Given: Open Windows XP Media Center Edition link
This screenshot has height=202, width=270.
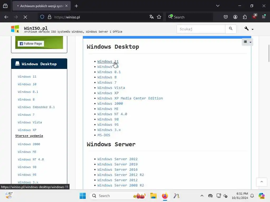Looking at the screenshot, I should (130, 98).
